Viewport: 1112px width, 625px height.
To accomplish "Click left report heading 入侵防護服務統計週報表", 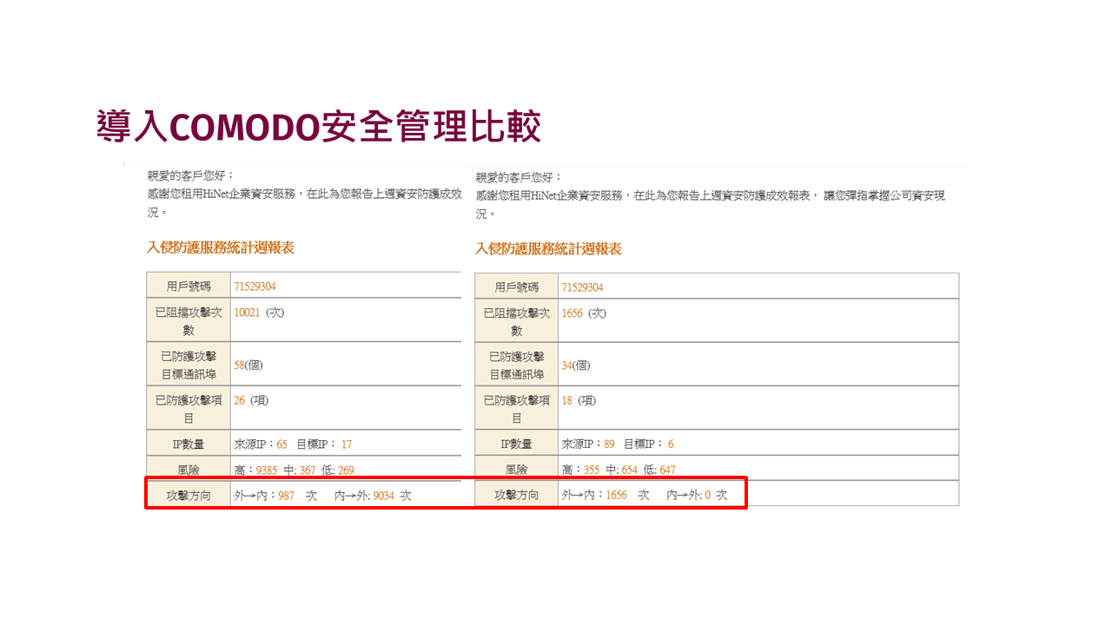I will click(221, 247).
